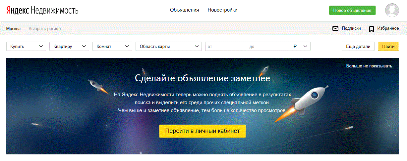
Task: Click the price 'от' input field
Action: [x=226, y=46]
